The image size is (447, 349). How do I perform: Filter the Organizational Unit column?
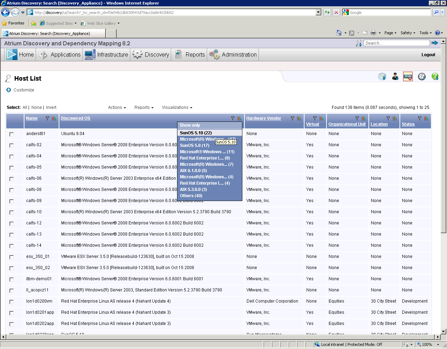pos(357,118)
